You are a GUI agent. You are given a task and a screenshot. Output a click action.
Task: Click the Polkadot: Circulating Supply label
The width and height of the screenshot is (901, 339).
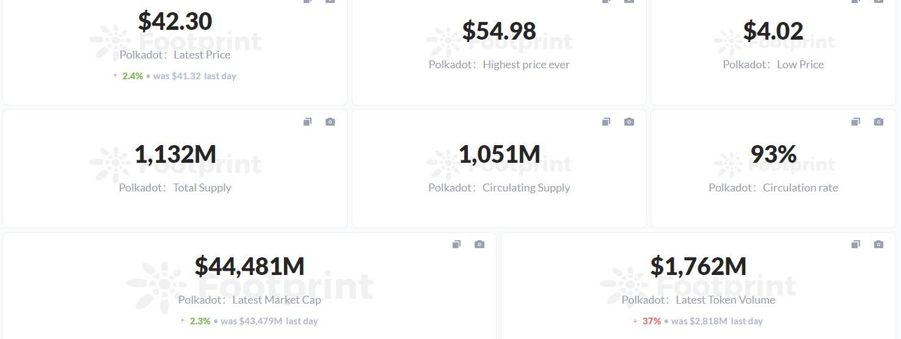(499, 188)
